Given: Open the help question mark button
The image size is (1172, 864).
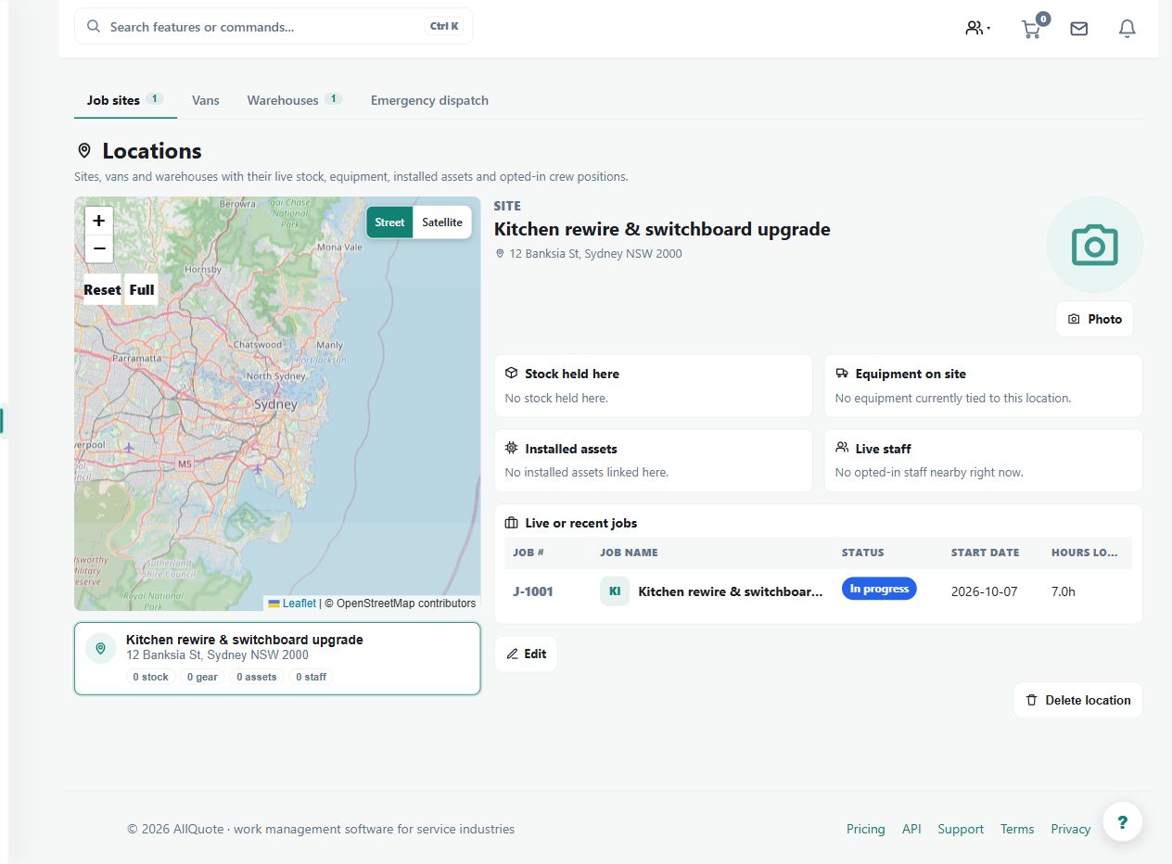Looking at the screenshot, I should coord(1123,821).
